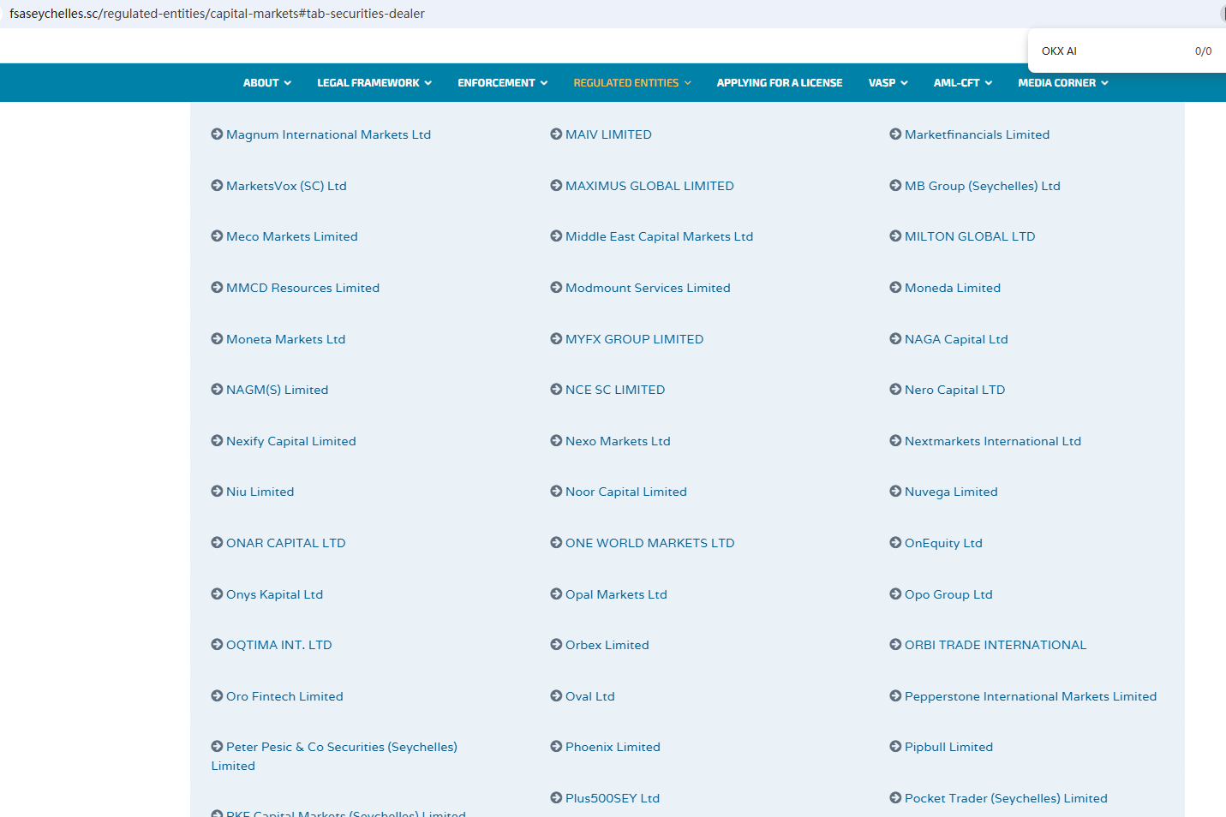Click arrow icon beside Nuvega Limited
This screenshot has width=1226, height=817.
pos(895,492)
